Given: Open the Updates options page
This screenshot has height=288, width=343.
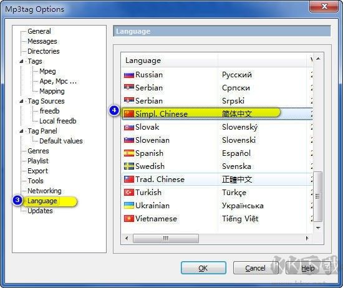Looking at the screenshot, I should coord(41,211).
